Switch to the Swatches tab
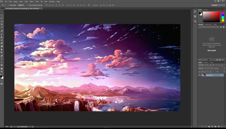 (x=205, y=10)
